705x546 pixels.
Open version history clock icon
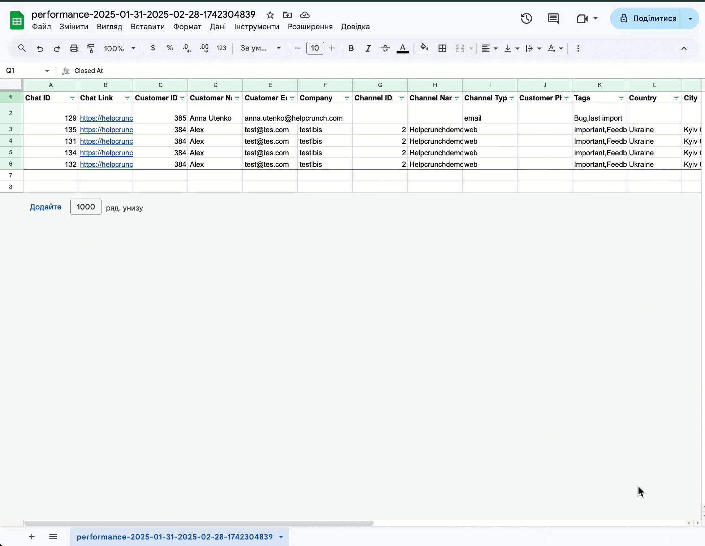(x=526, y=18)
